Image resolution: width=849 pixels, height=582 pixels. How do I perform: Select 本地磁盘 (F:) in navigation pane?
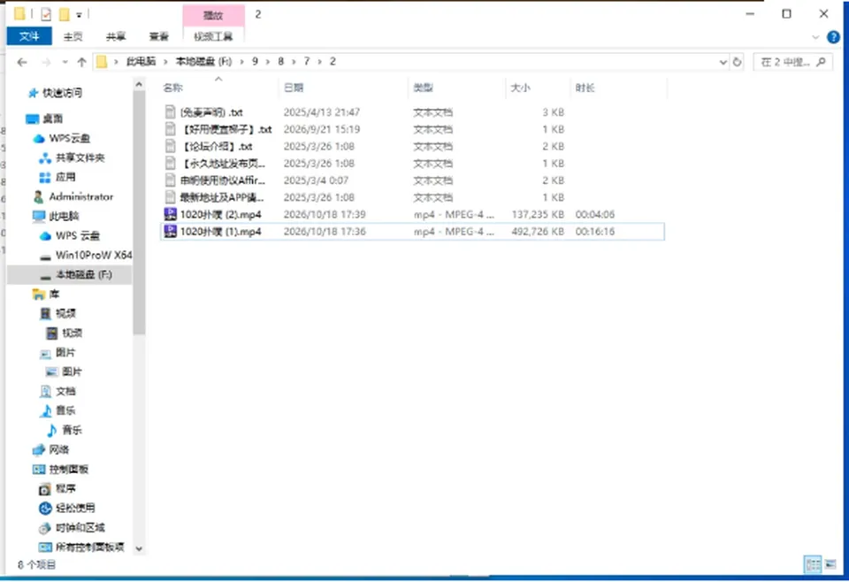coord(70,275)
